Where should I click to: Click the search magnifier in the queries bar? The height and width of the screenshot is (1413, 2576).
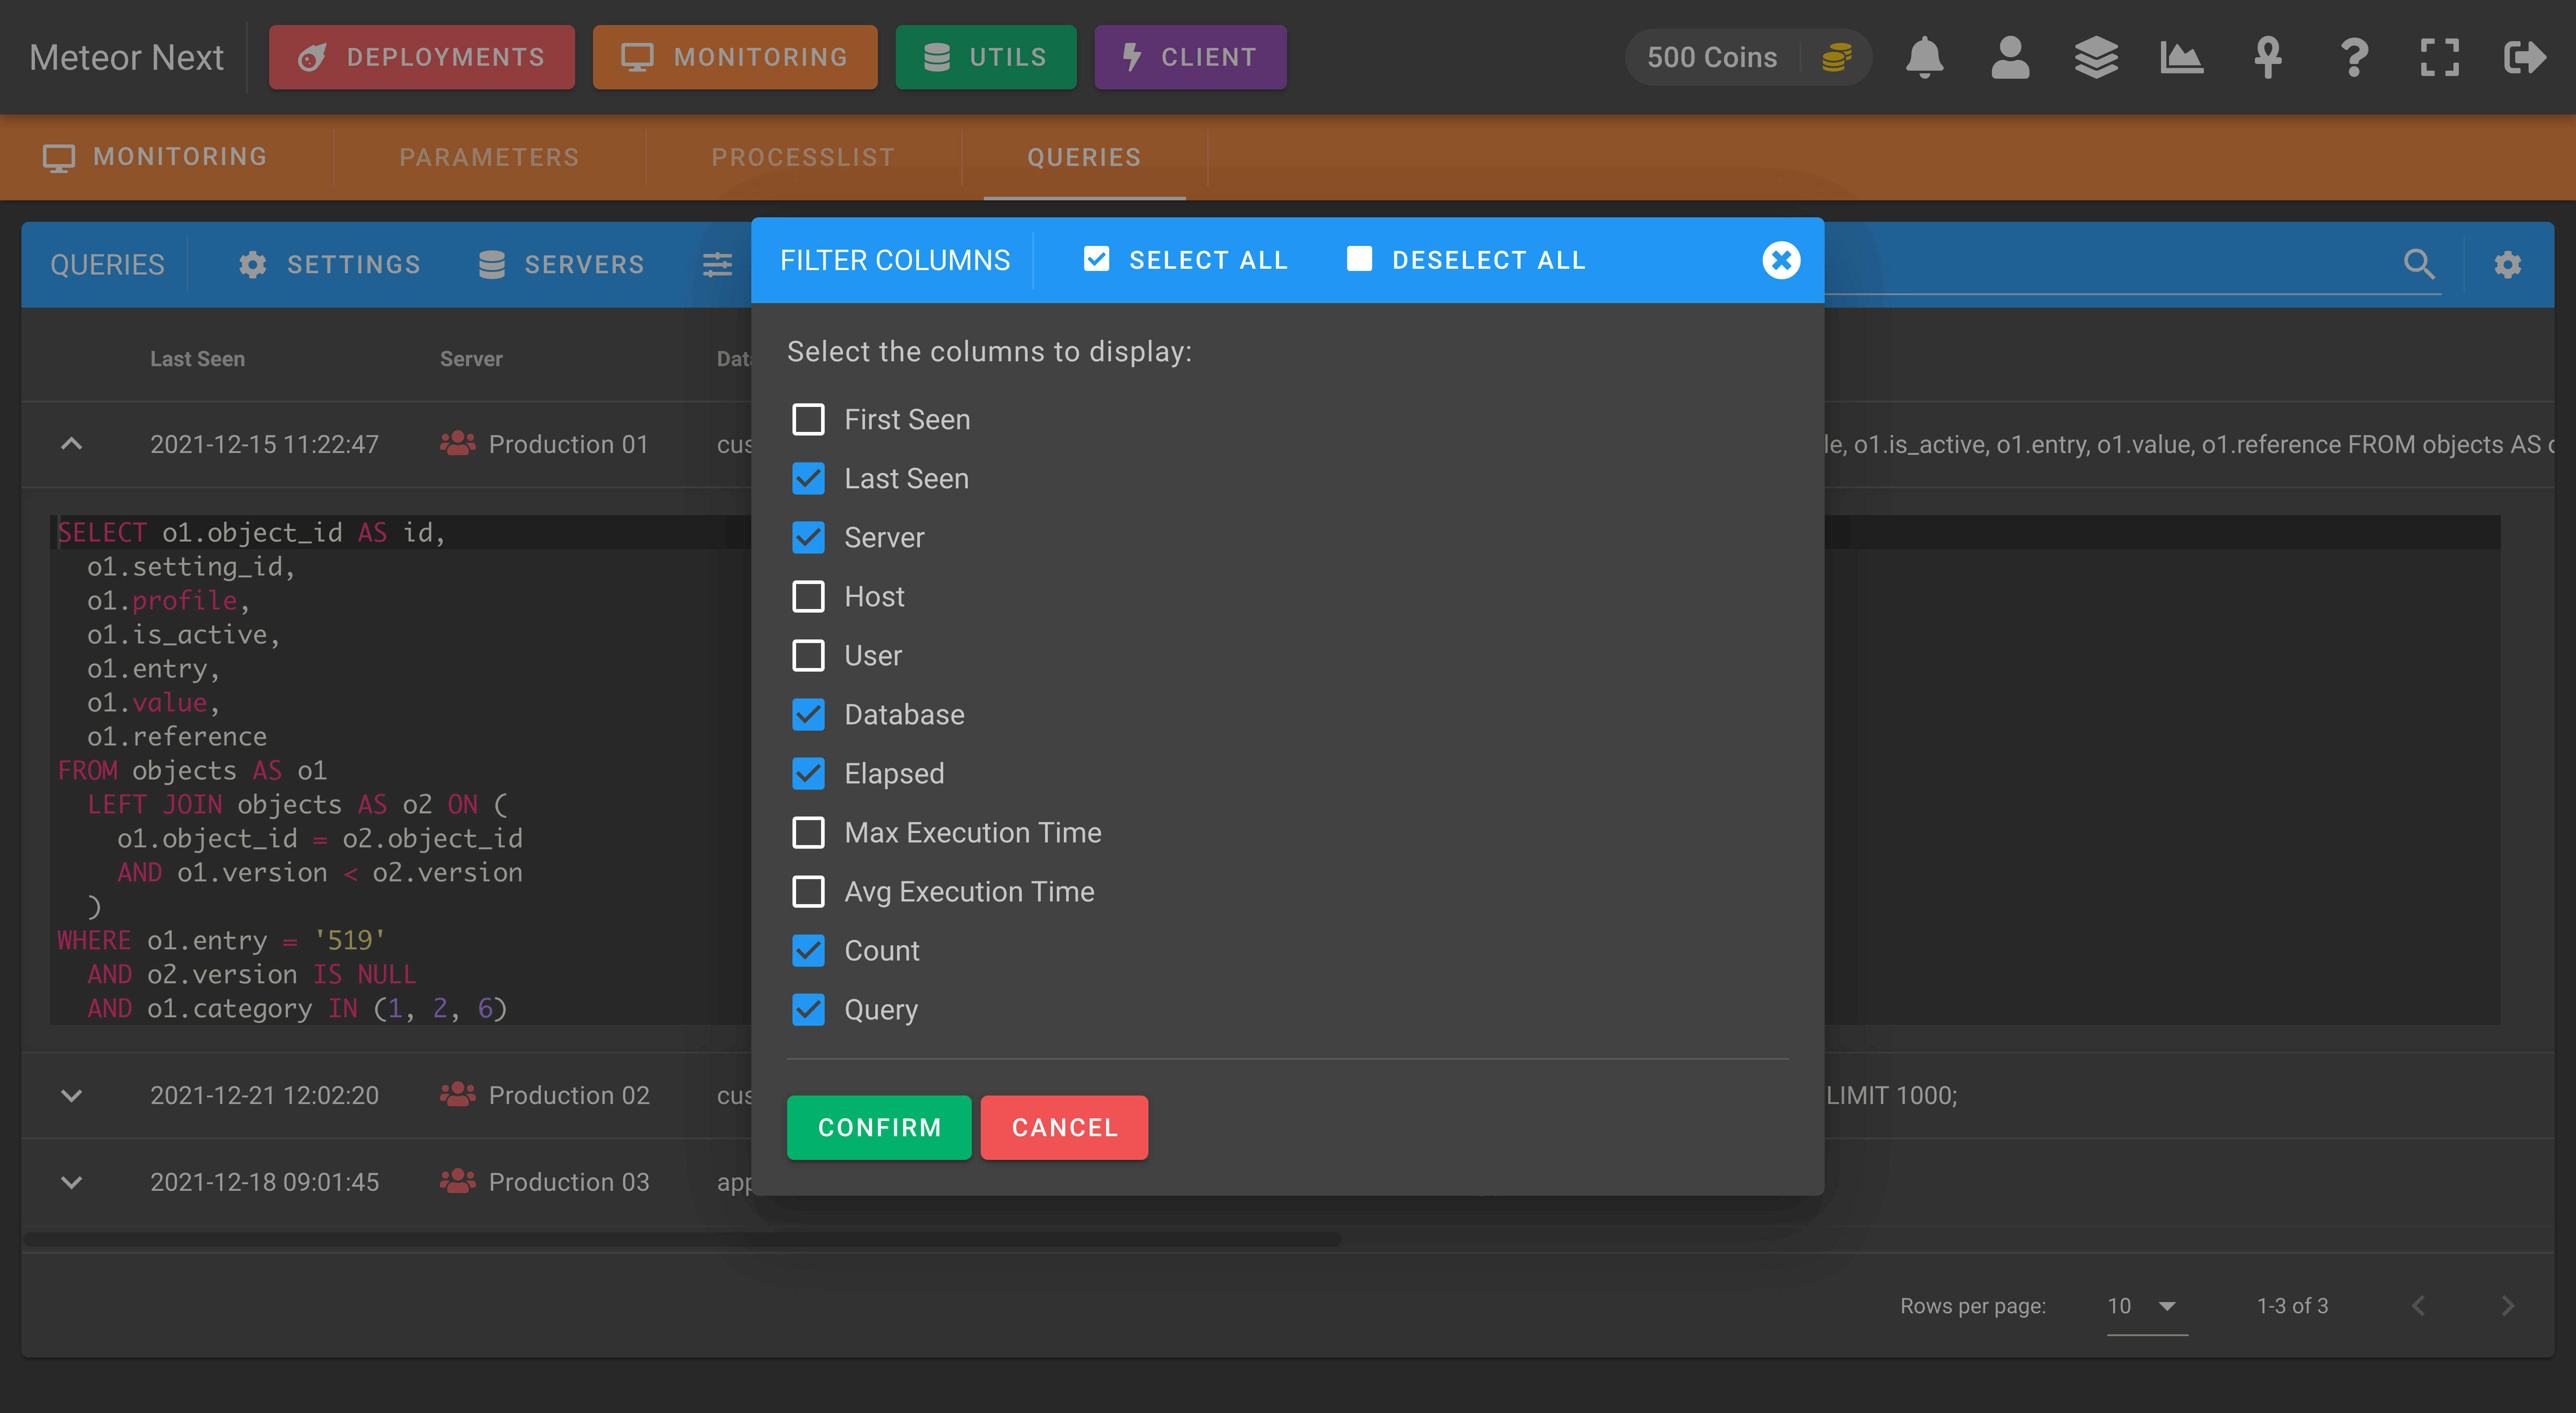pyautogui.click(x=2418, y=264)
